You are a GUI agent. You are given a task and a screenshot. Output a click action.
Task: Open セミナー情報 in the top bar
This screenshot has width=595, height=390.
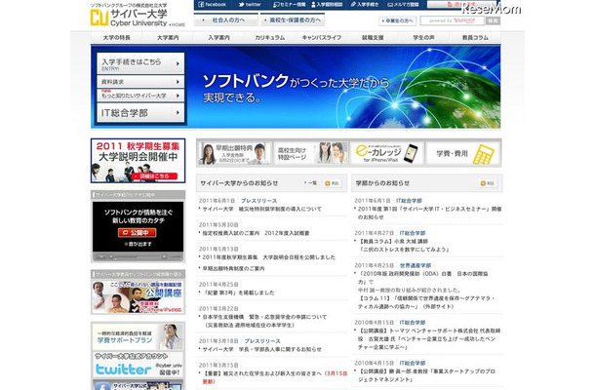(289, 5)
